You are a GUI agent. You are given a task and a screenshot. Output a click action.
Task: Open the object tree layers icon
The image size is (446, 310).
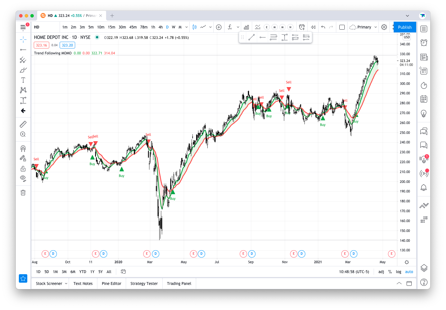pyautogui.click(x=424, y=268)
